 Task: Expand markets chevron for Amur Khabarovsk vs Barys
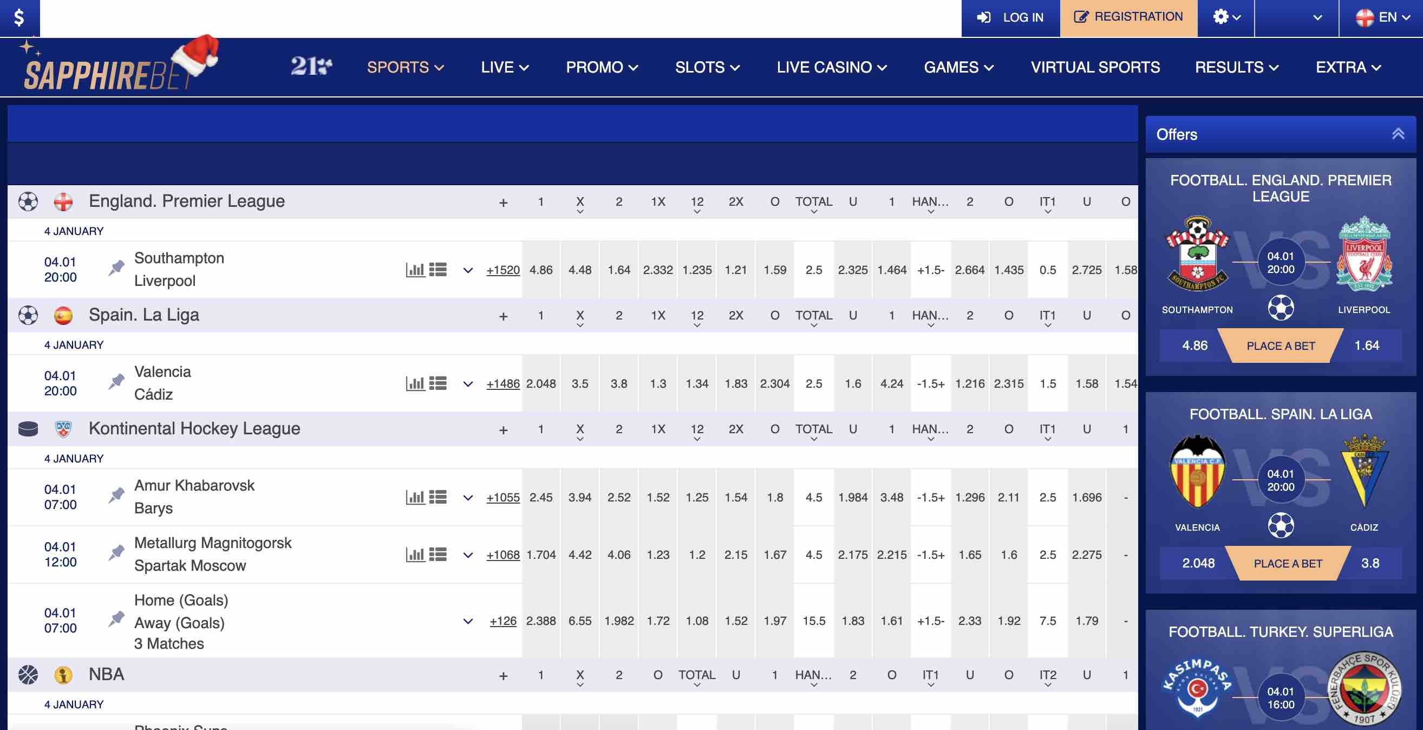pos(468,498)
